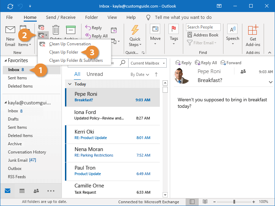
Task: Open By Date sort dropdown
Action: coord(140,75)
